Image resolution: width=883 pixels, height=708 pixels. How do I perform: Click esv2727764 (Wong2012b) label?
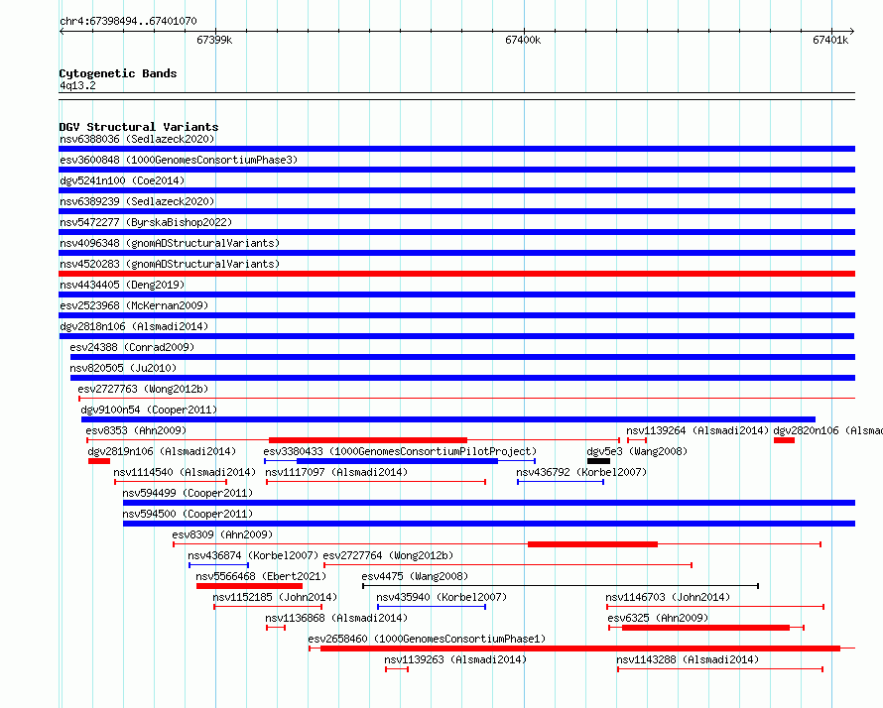(388, 555)
